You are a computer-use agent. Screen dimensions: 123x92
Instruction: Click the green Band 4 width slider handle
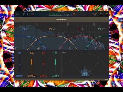(55, 62)
